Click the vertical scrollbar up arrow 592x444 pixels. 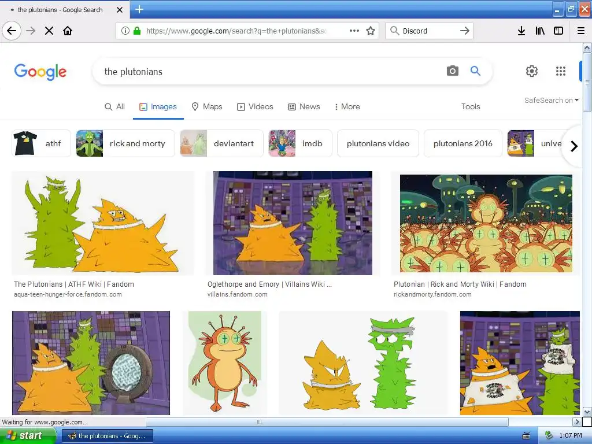pos(587,47)
